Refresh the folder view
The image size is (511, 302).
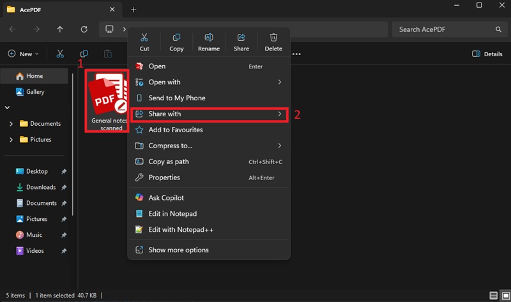coord(84,29)
